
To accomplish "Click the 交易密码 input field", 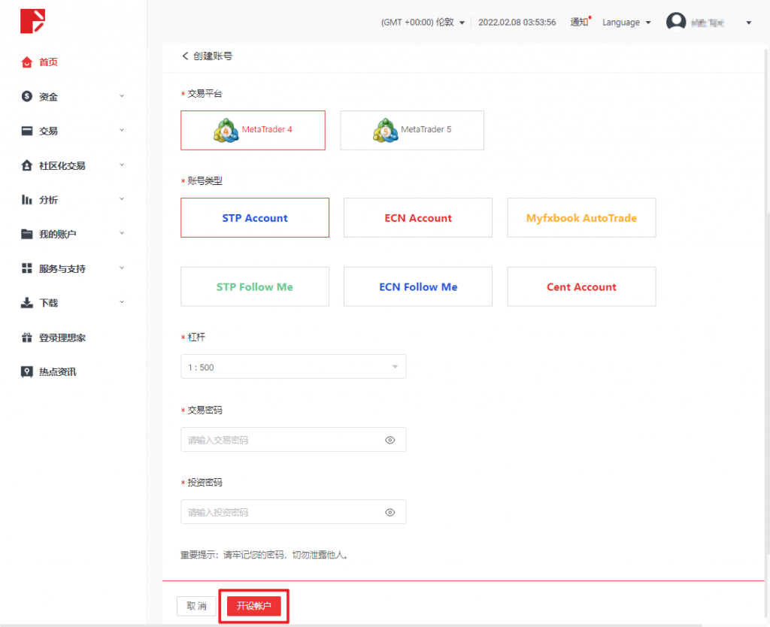I will 282,441.
